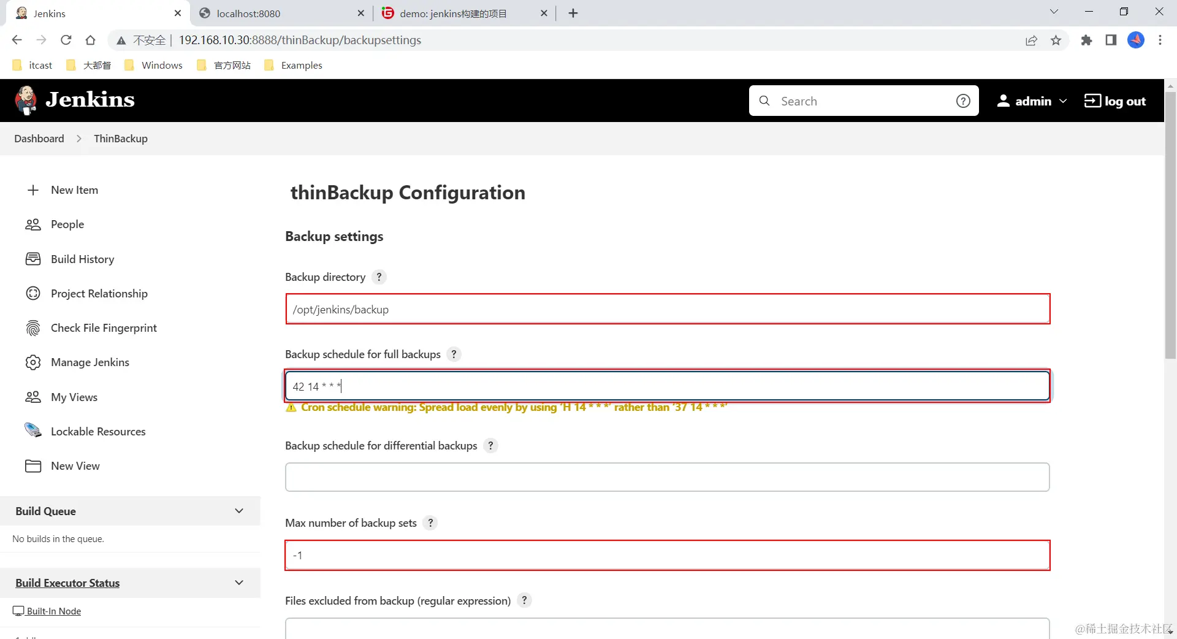Screen dimensions: 1177x639
Task: Open help for Backup directory
Action: tap(379, 277)
